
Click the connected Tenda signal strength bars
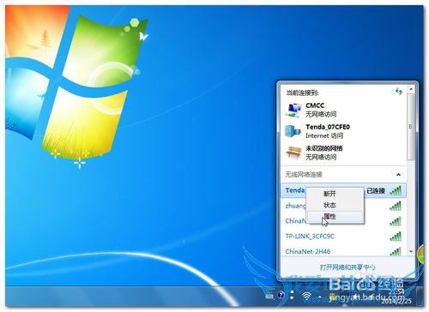[x=396, y=190]
